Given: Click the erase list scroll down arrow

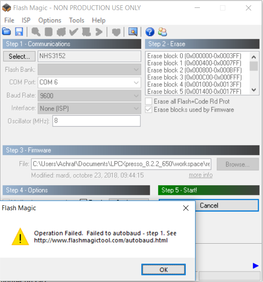Looking at the screenshot, I should coord(254,90).
